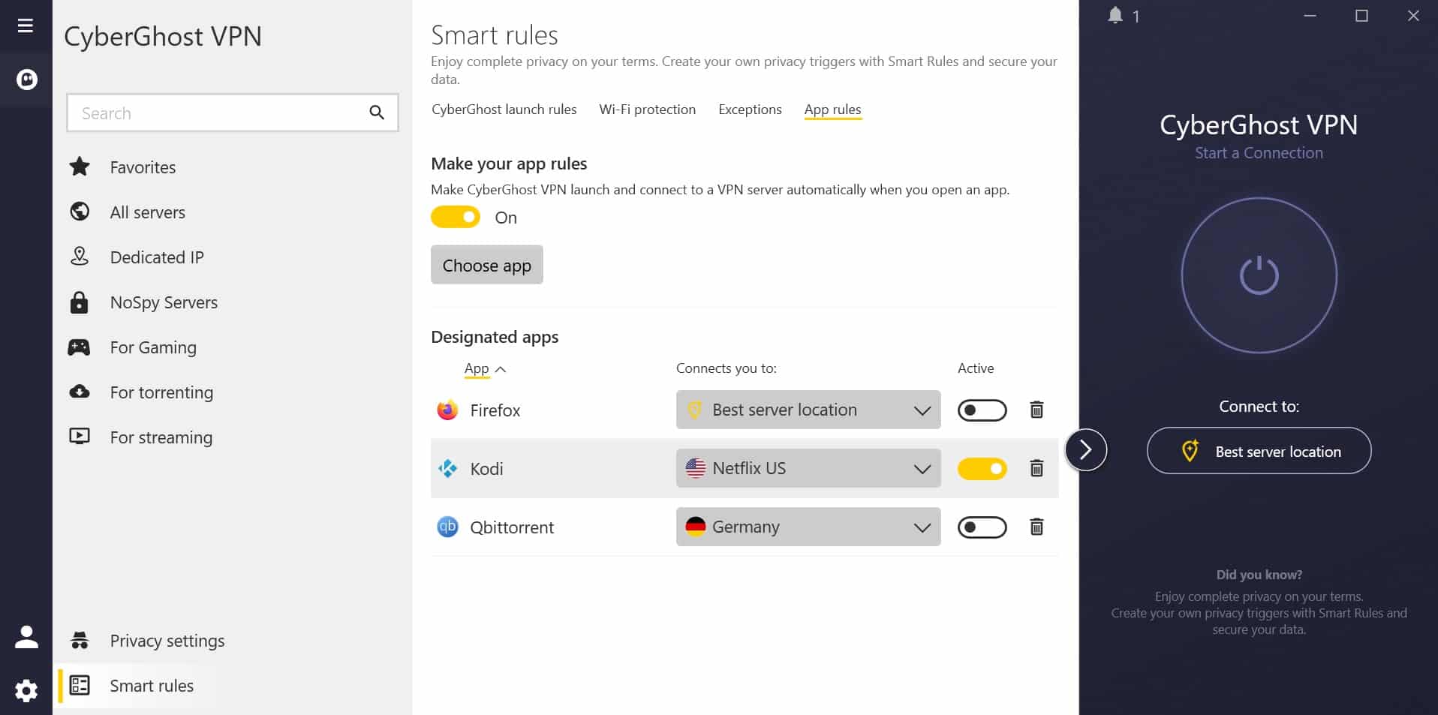Switch to Exceptions tab
Viewport: 1438px width, 715px height.
click(750, 110)
